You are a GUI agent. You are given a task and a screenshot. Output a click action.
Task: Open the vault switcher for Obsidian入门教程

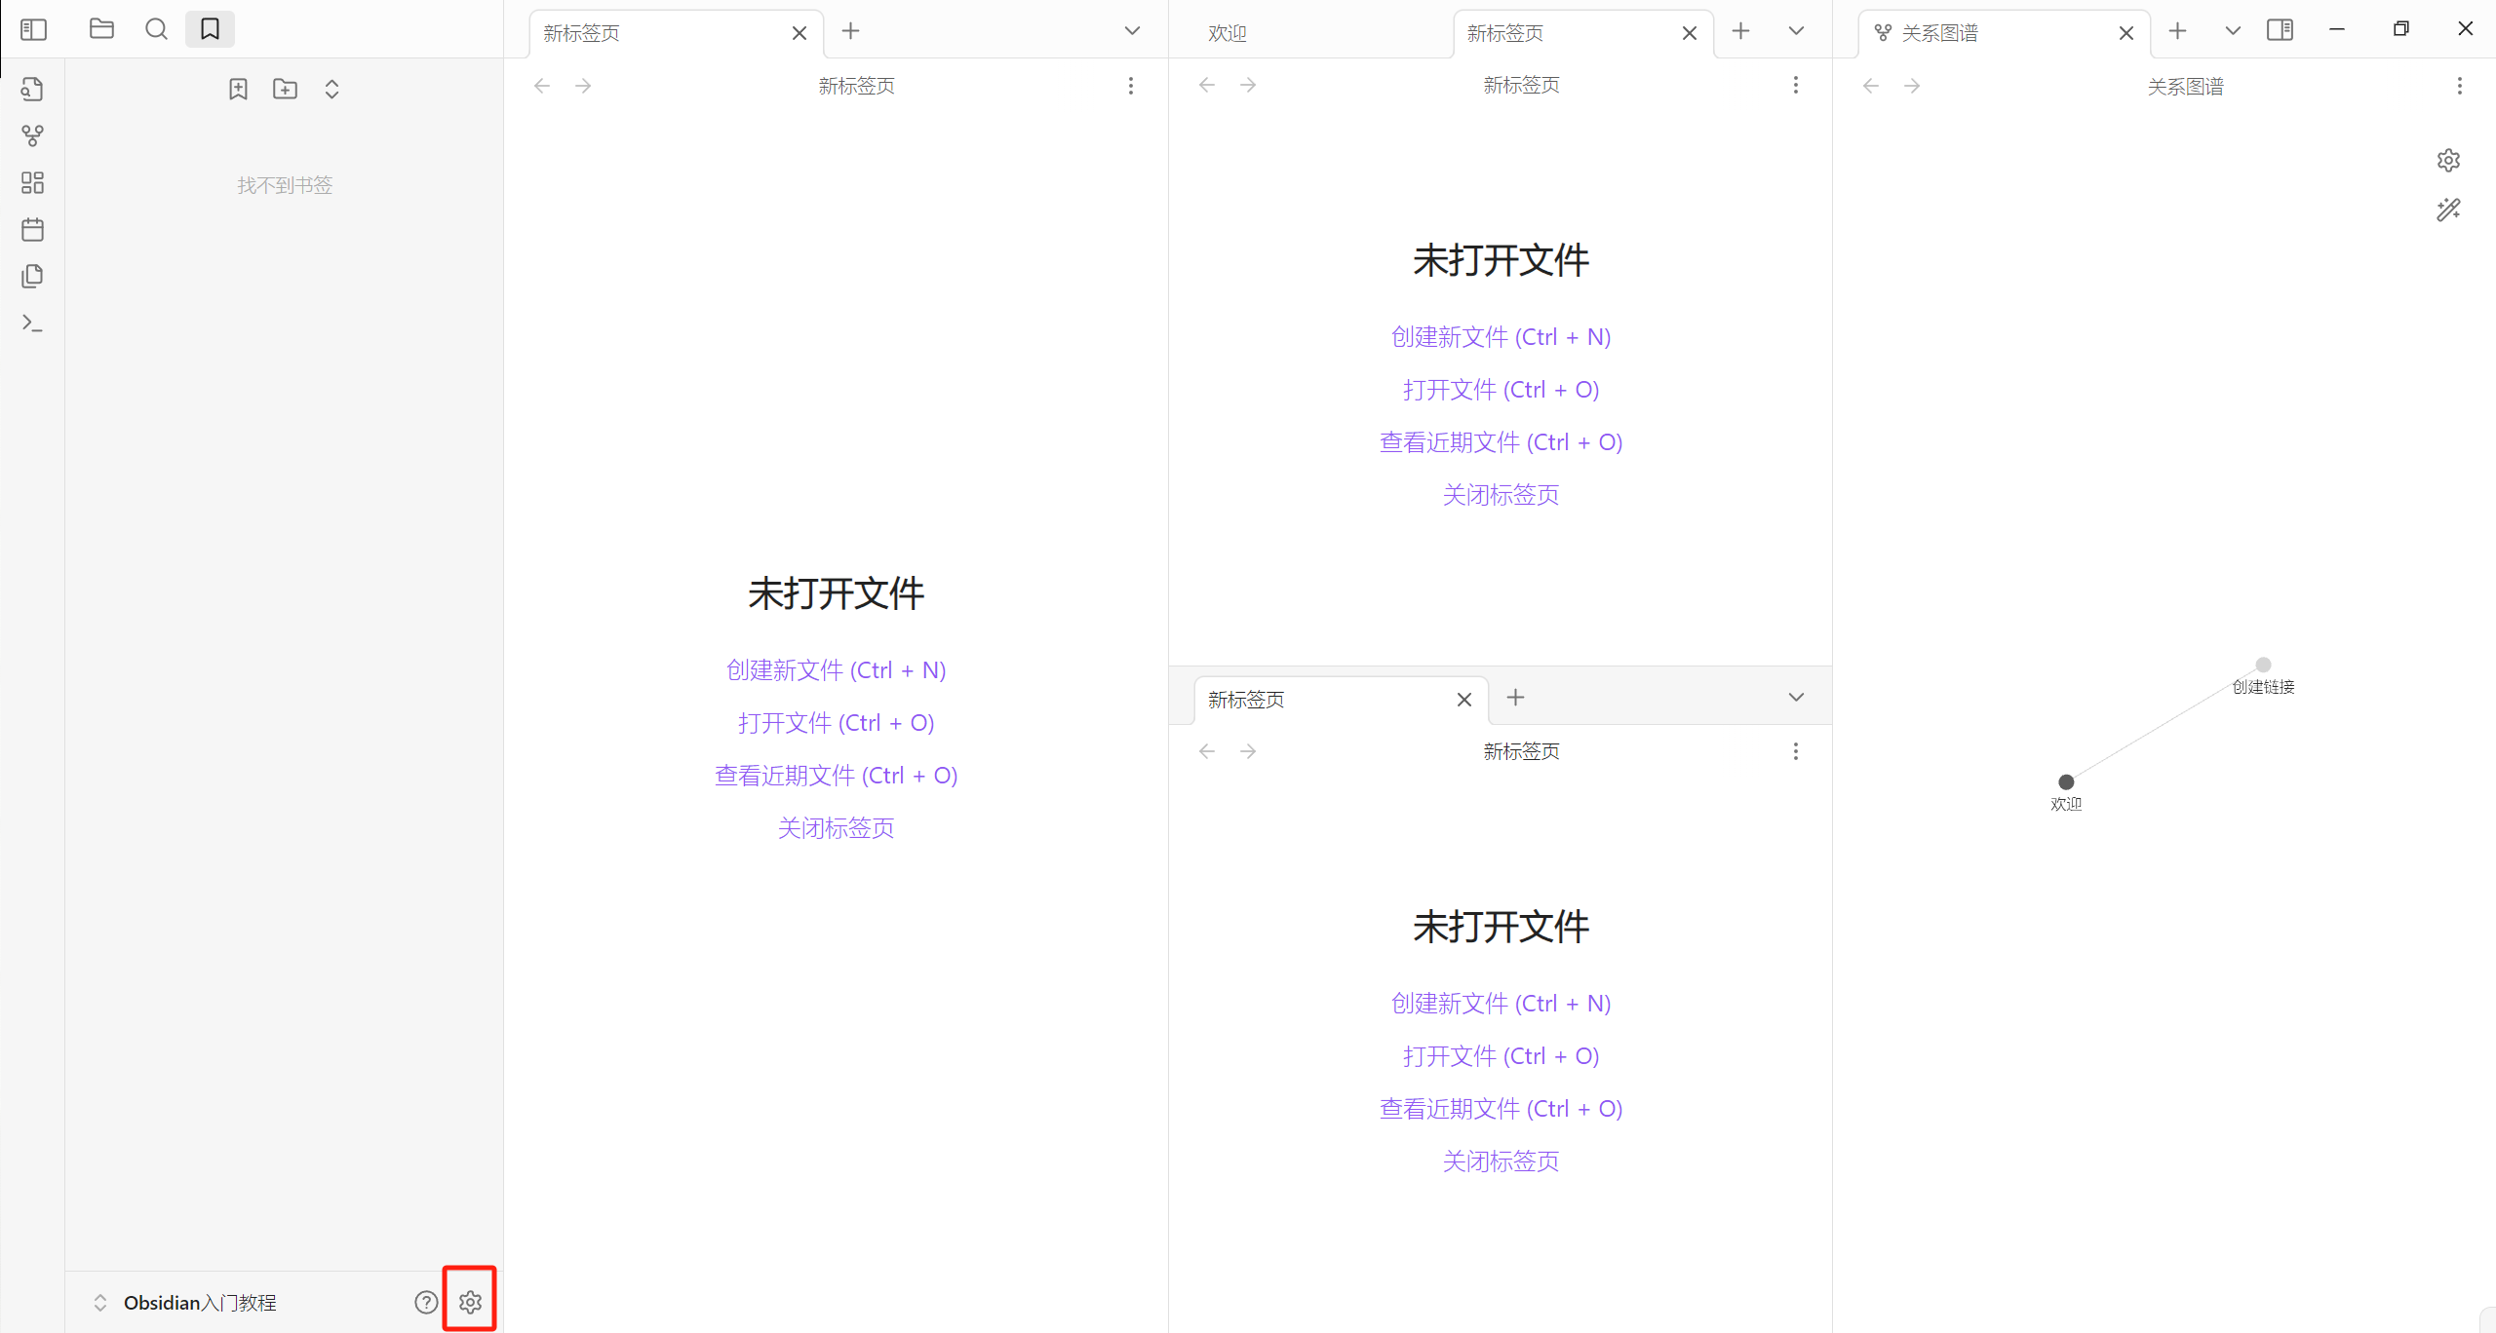pos(185,1303)
